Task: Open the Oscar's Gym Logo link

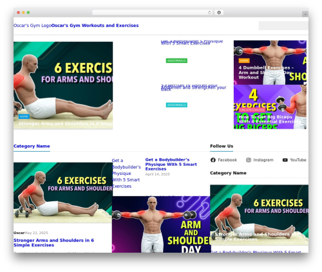Action: 32,26
